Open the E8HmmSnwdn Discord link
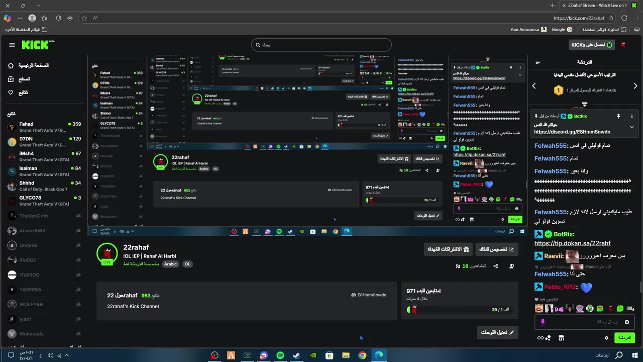 coord(369,295)
